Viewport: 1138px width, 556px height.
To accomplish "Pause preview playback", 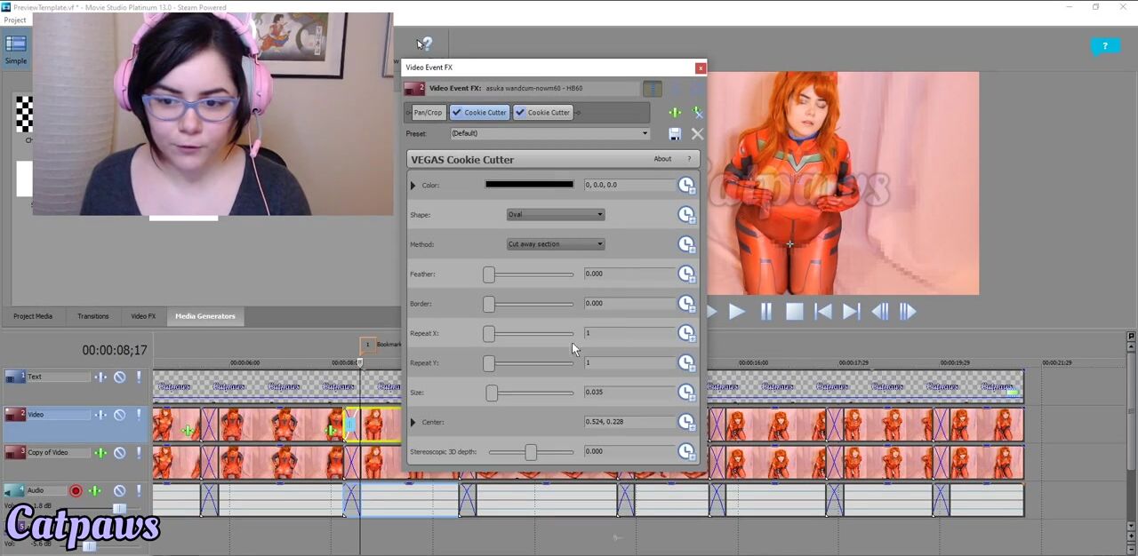I will pos(765,312).
